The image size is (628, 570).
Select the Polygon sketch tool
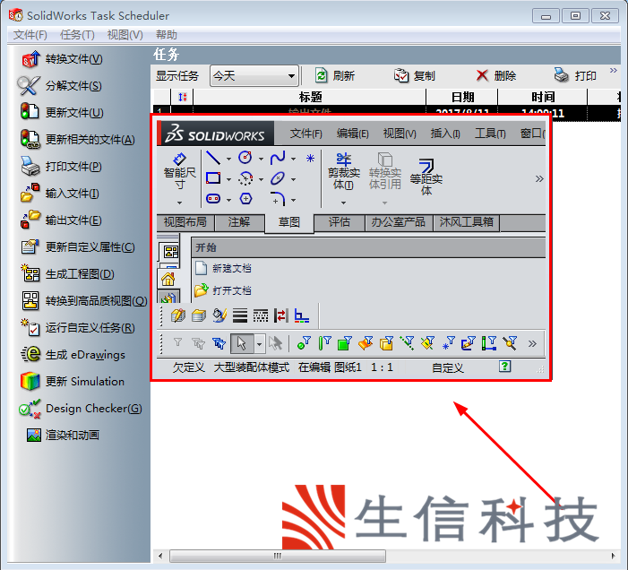point(245,199)
